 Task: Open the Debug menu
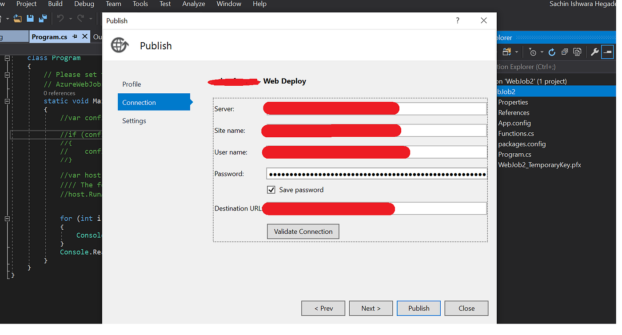click(84, 4)
